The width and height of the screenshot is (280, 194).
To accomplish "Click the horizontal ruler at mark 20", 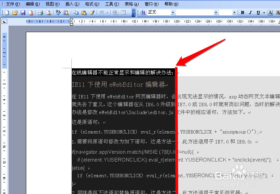I will [177, 22].
